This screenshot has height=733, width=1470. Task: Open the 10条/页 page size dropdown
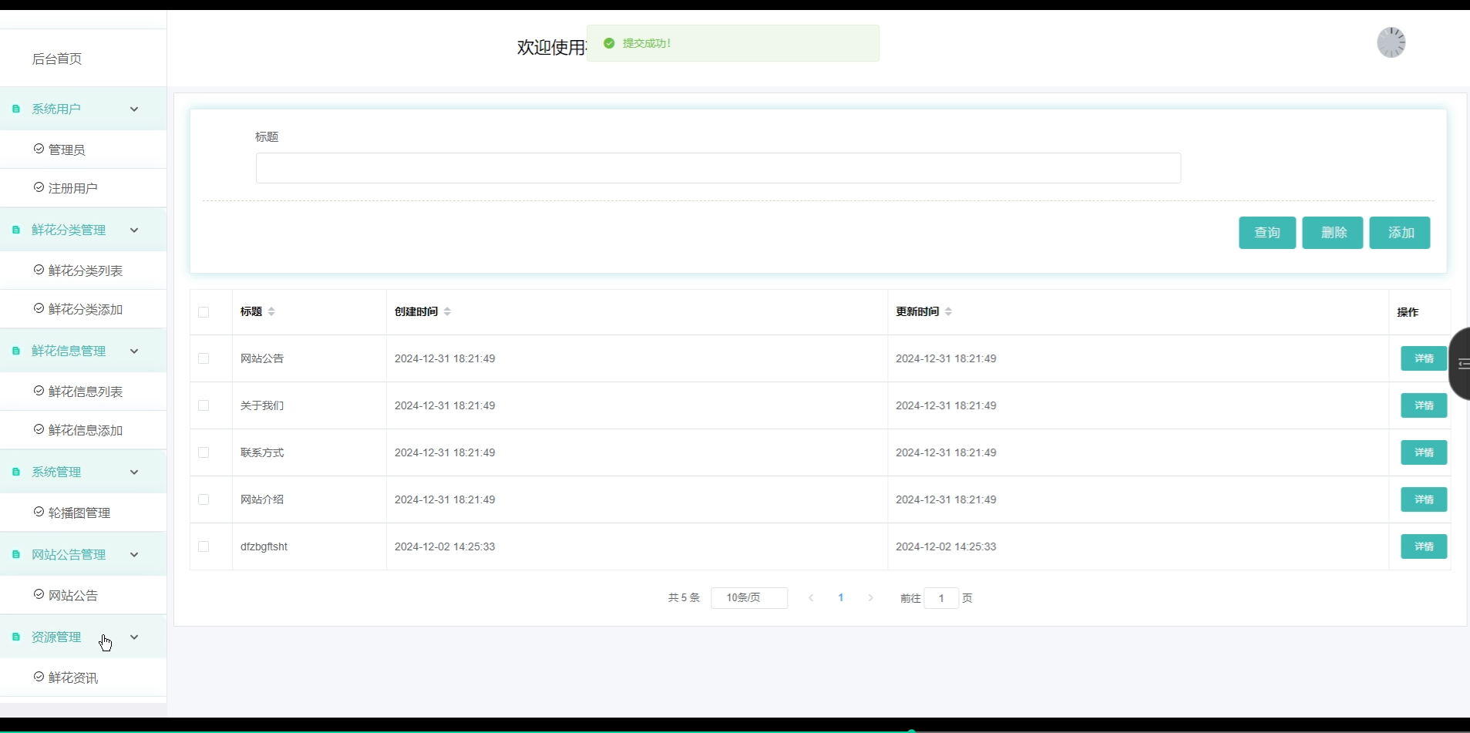pyautogui.click(x=749, y=597)
